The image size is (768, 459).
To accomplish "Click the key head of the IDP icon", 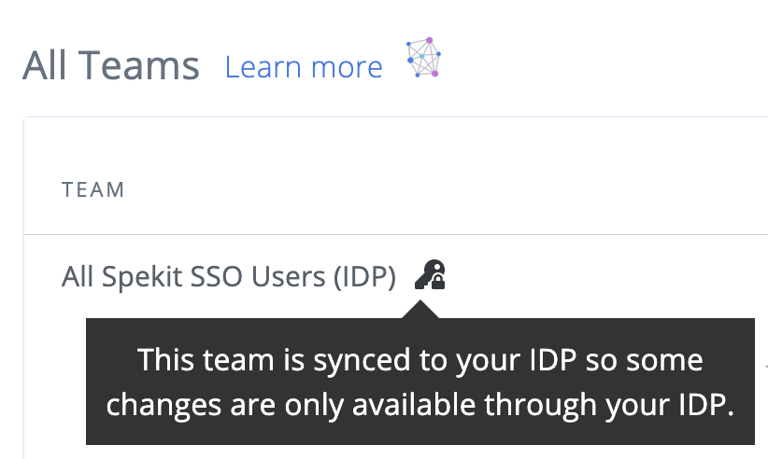I will [435, 268].
